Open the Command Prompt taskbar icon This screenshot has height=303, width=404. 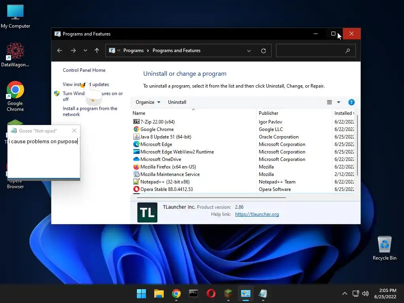click(x=193, y=294)
